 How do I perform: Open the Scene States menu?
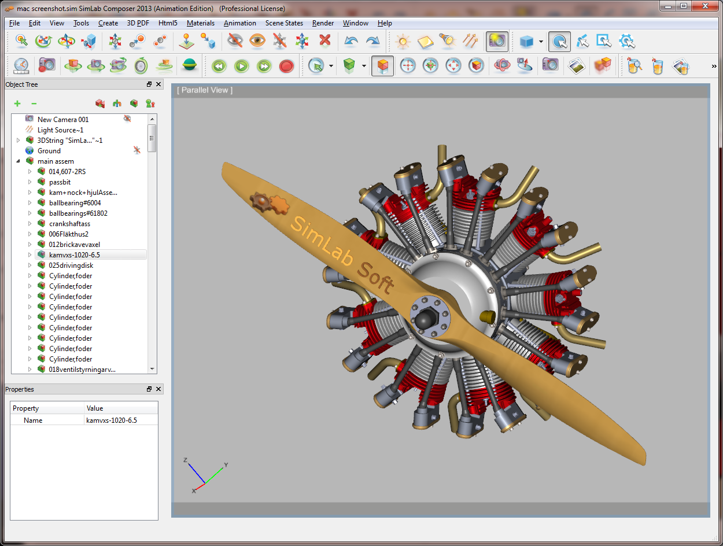point(285,23)
